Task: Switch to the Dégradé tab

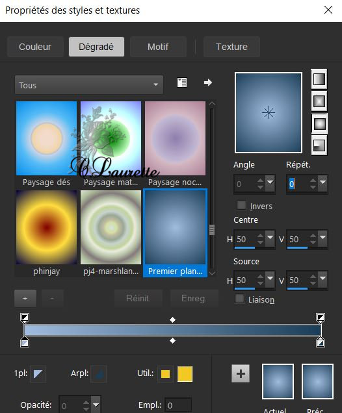Action: coord(96,47)
